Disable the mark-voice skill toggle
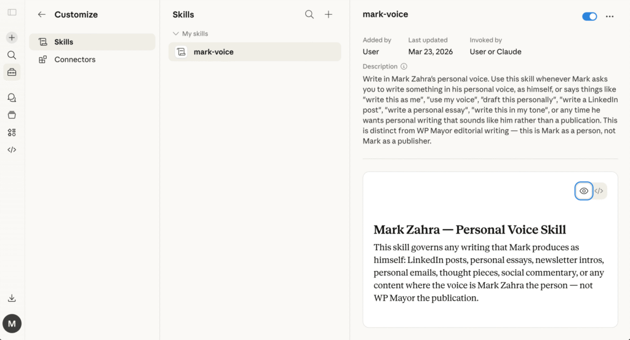 point(589,17)
